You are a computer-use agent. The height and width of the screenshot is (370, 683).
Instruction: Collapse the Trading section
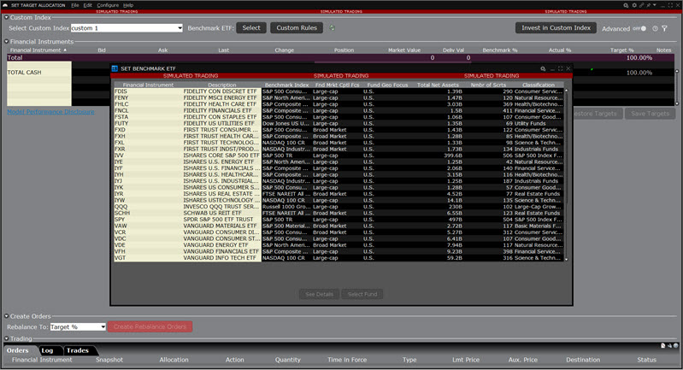coord(7,338)
